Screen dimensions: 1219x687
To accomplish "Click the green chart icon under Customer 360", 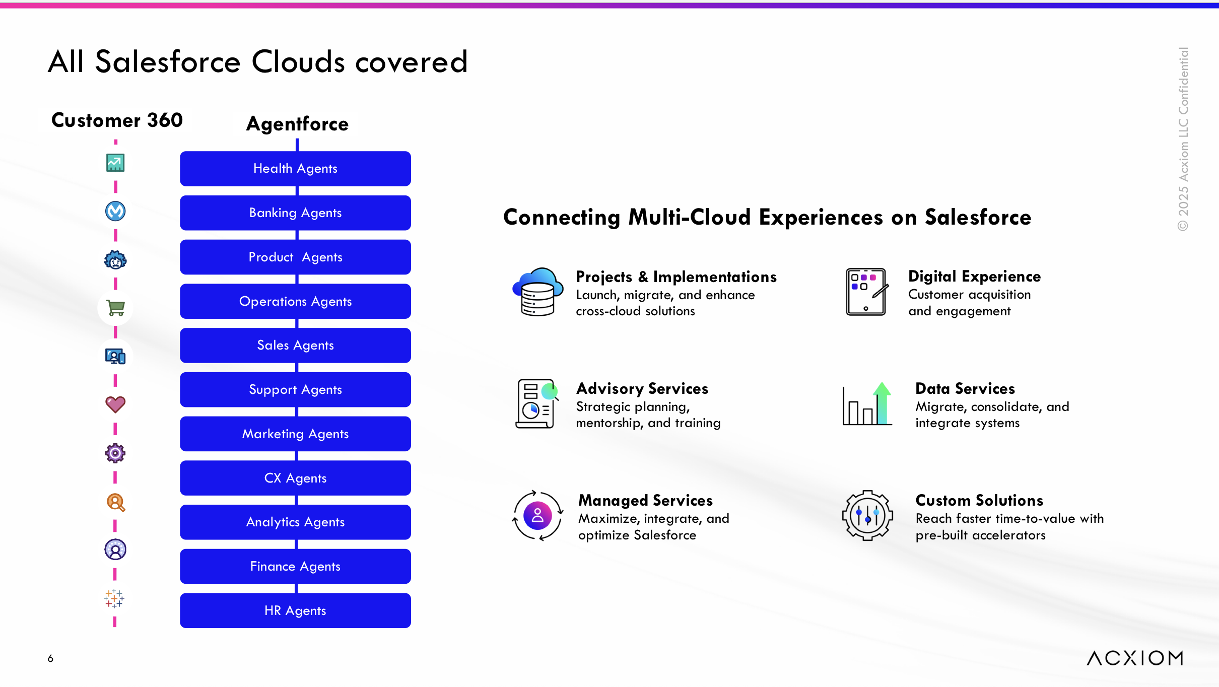I will click(x=115, y=163).
